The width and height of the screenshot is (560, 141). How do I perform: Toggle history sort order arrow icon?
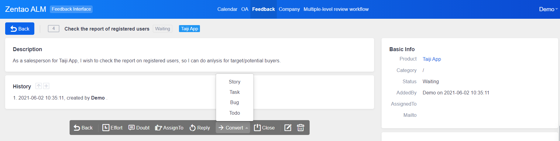39,86
